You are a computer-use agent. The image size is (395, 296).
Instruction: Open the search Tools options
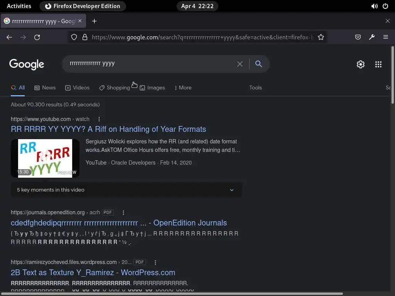pos(256,87)
